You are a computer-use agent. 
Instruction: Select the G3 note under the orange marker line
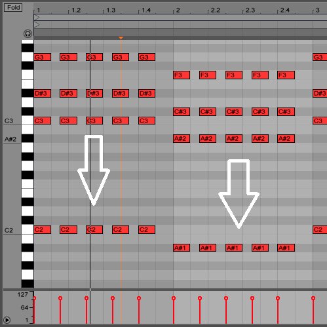point(121,57)
